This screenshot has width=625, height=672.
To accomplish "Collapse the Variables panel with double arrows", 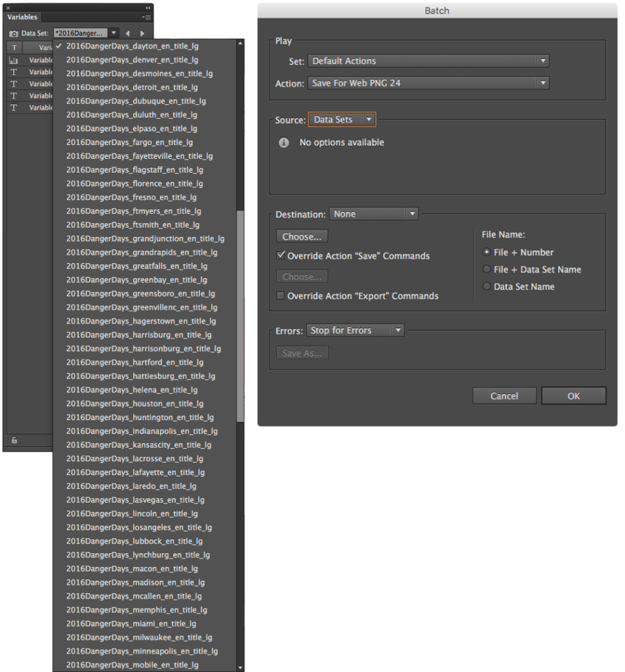I will click(x=148, y=8).
